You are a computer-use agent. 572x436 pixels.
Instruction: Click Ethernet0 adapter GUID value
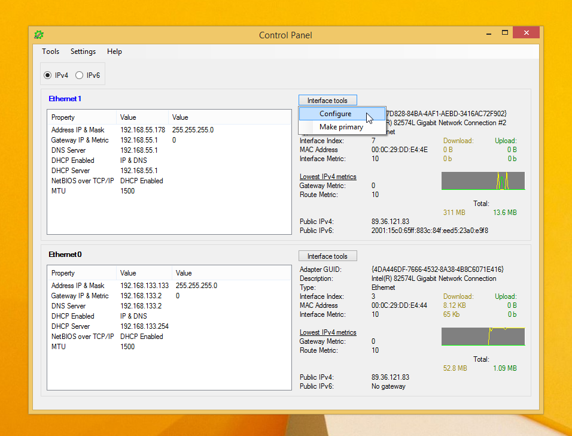click(437, 269)
